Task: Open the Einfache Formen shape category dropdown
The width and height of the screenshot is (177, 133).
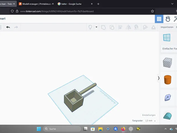Action: (x=169, y=49)
